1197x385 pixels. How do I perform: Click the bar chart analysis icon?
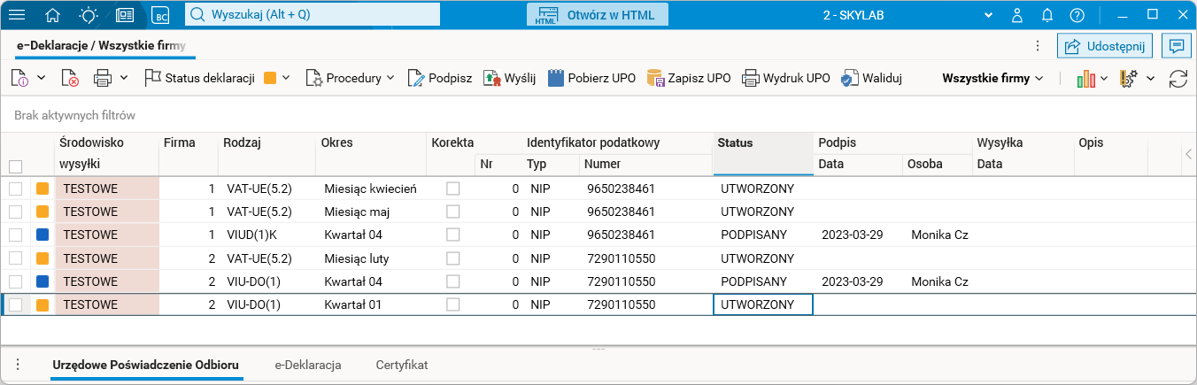[x=1086, y=79]
